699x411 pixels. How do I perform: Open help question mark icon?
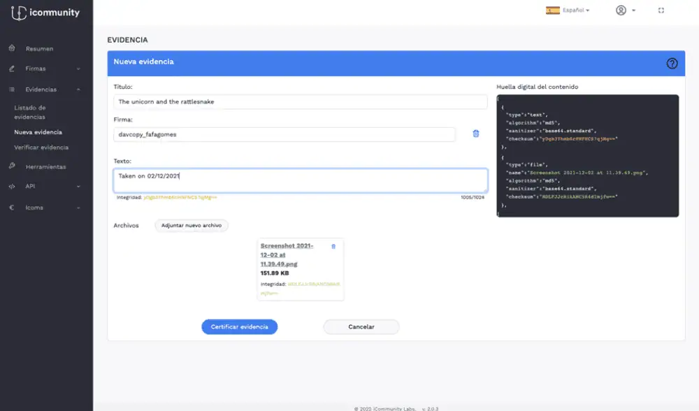(672, 63)
